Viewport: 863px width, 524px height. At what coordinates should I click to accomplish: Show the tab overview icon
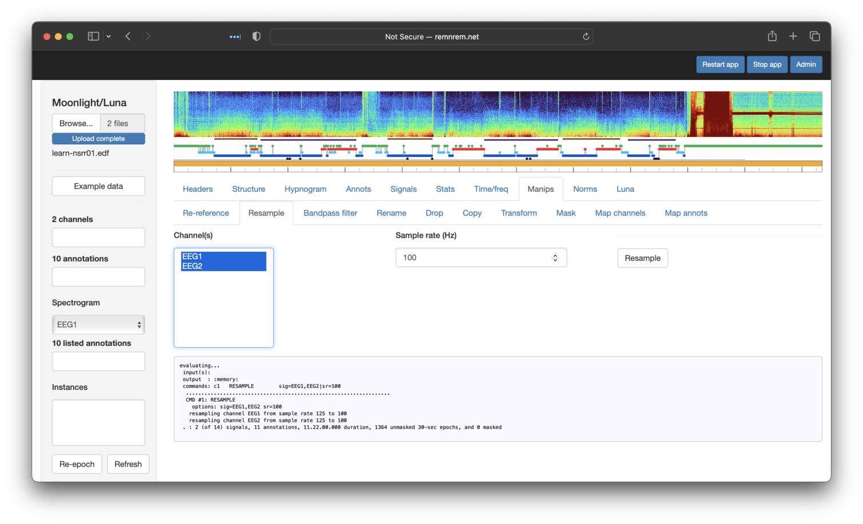(x=815, y=37)
